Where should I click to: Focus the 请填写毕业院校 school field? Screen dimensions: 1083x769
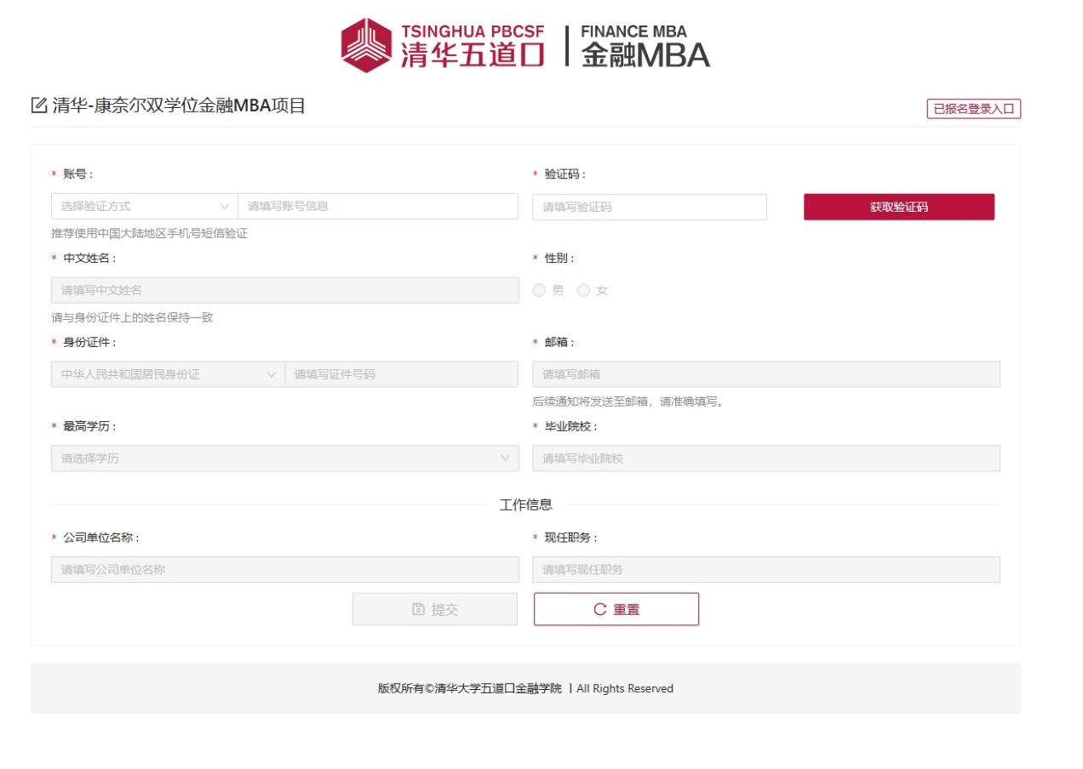766,459
